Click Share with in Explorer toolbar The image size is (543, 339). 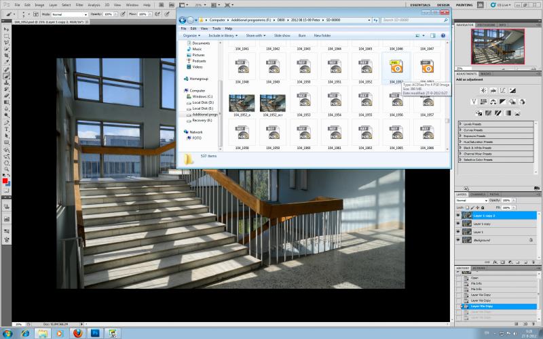click(x=256, y=36)
